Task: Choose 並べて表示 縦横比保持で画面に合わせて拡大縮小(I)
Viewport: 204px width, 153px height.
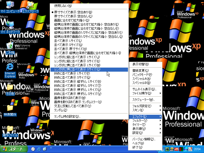Action: [x=89, y=53]
